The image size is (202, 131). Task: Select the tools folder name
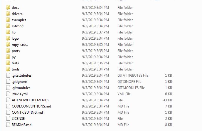16,69
